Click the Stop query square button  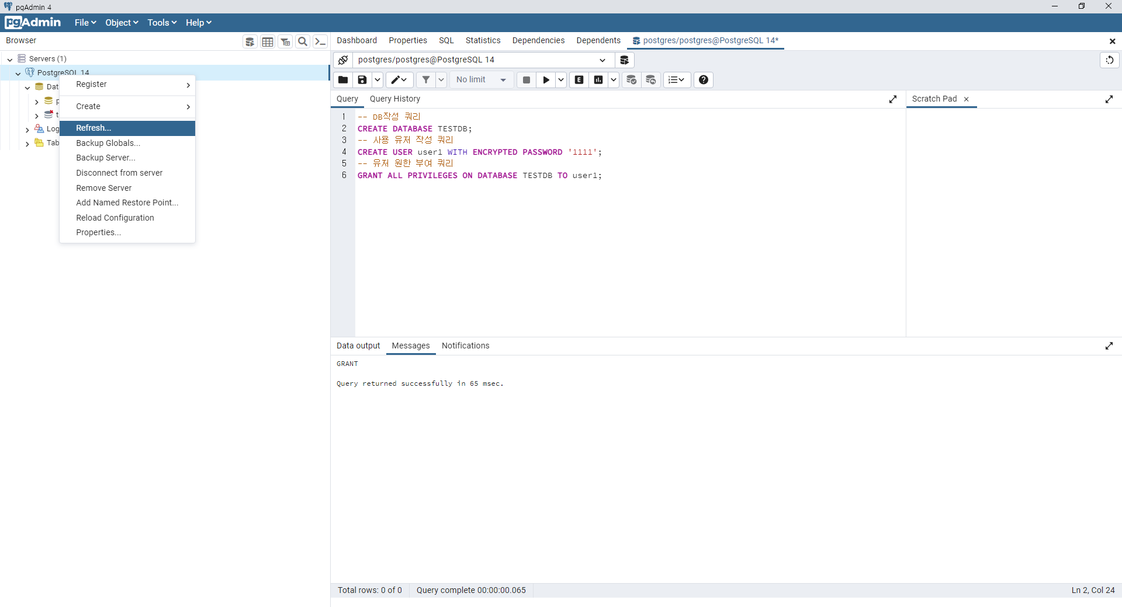point(527,80)
